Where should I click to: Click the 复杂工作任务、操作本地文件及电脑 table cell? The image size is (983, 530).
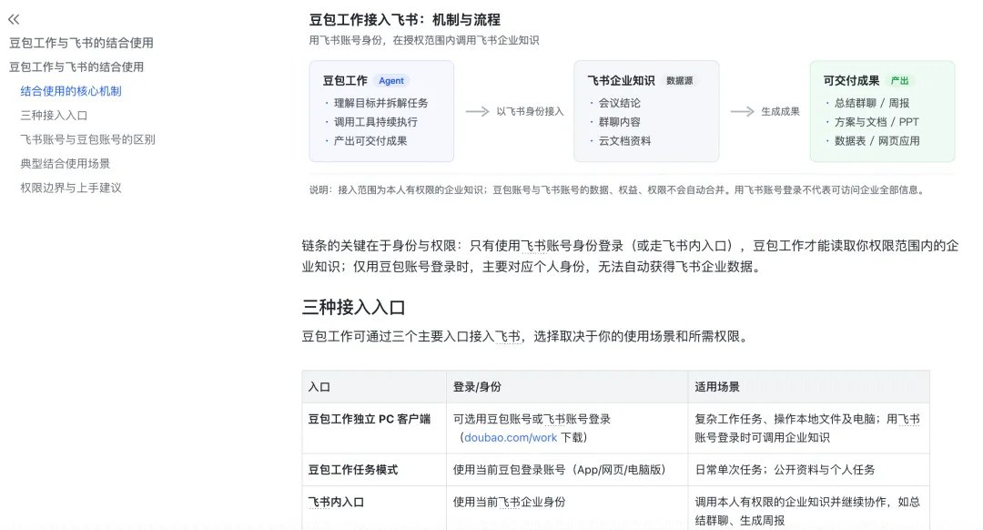[x=807, y=428]
